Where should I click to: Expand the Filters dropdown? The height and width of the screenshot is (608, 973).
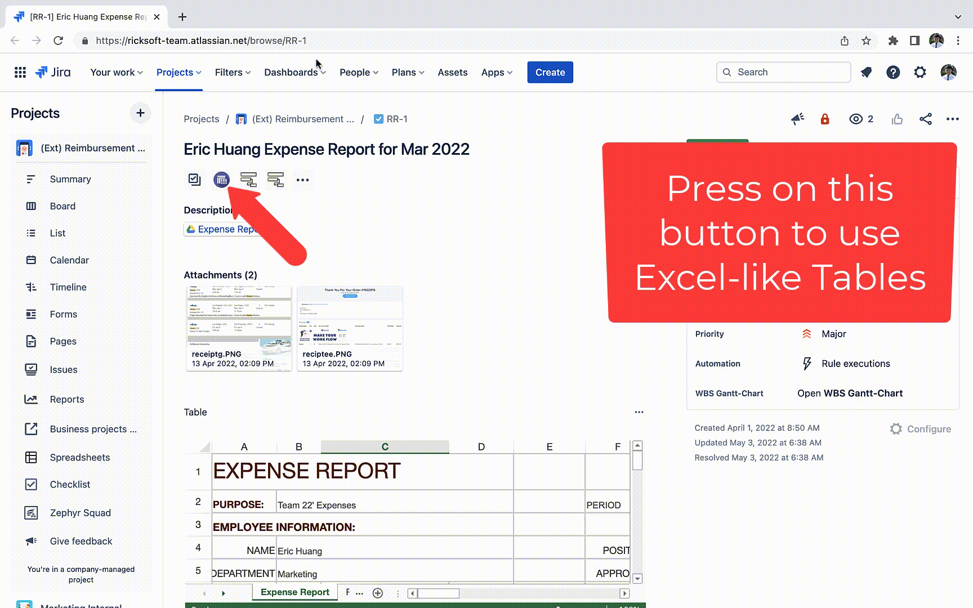[233, 72]
